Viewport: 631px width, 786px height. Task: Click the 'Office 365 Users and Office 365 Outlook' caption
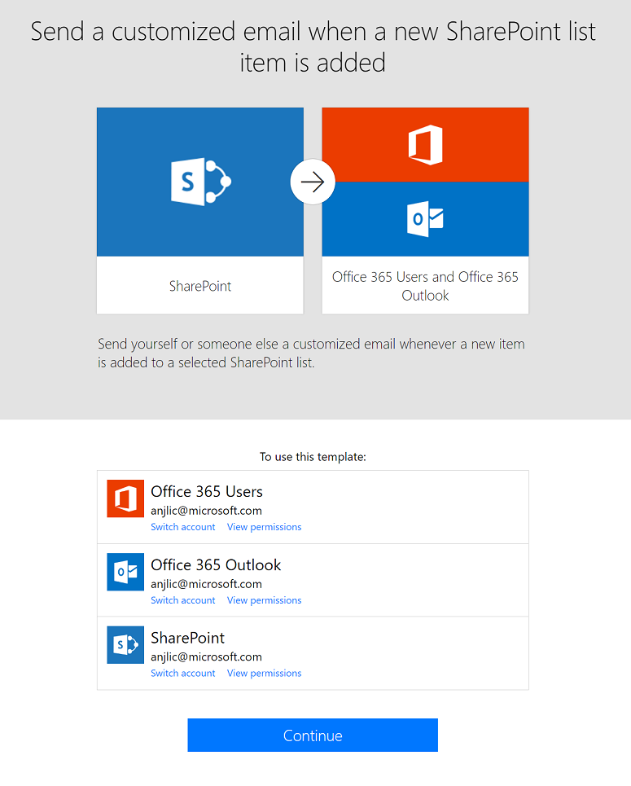pyautogui.click(x=425, y=286)
